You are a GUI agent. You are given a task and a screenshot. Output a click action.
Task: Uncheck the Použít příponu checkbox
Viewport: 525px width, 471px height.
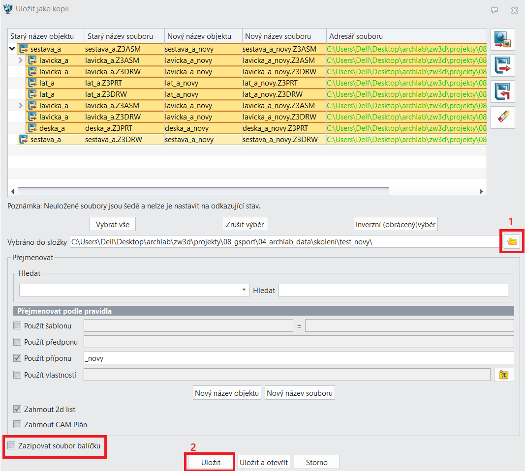point(18,358)
